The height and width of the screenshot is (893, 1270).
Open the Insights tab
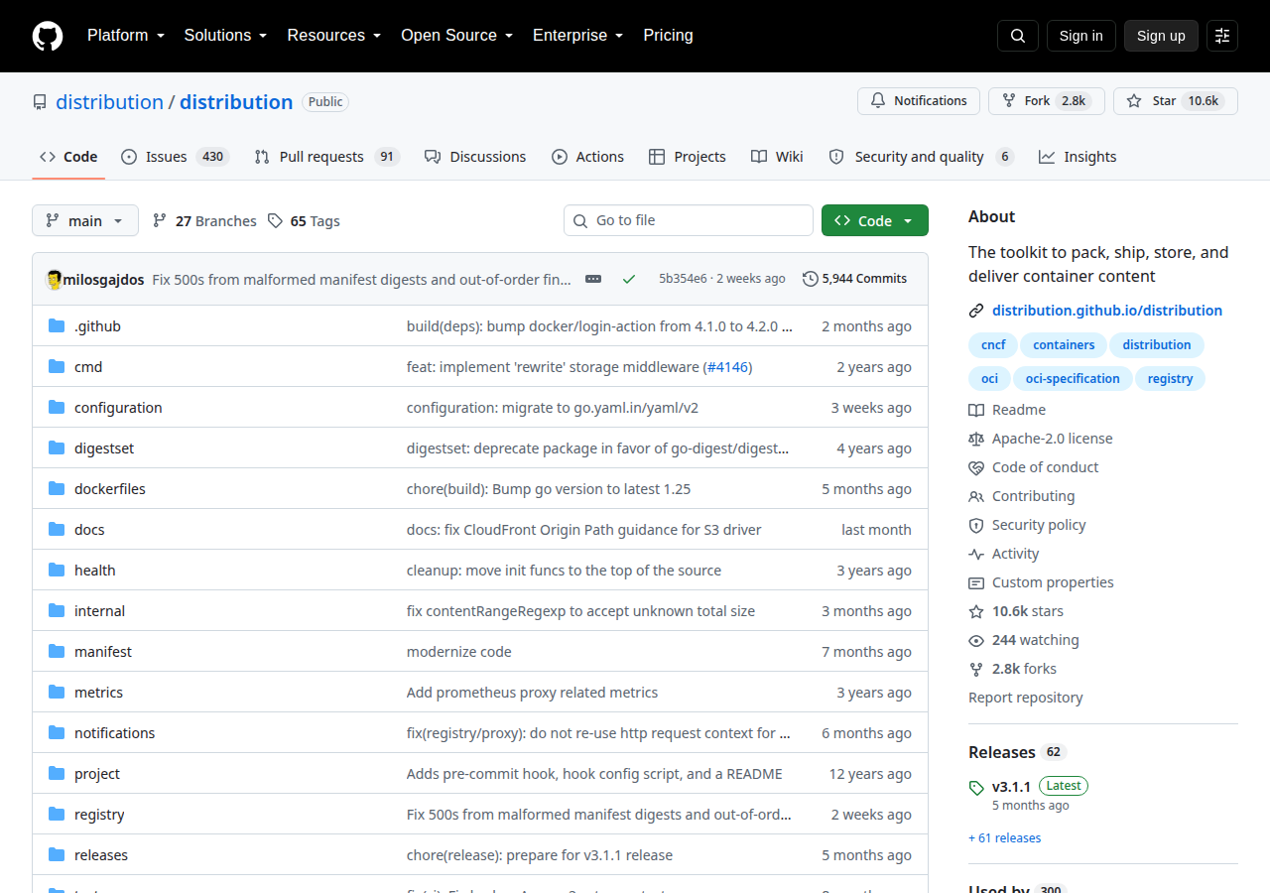click(1078, 157)
